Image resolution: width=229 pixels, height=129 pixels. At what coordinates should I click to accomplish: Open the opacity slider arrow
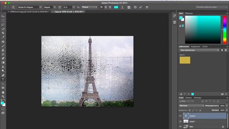click(226, 106)
